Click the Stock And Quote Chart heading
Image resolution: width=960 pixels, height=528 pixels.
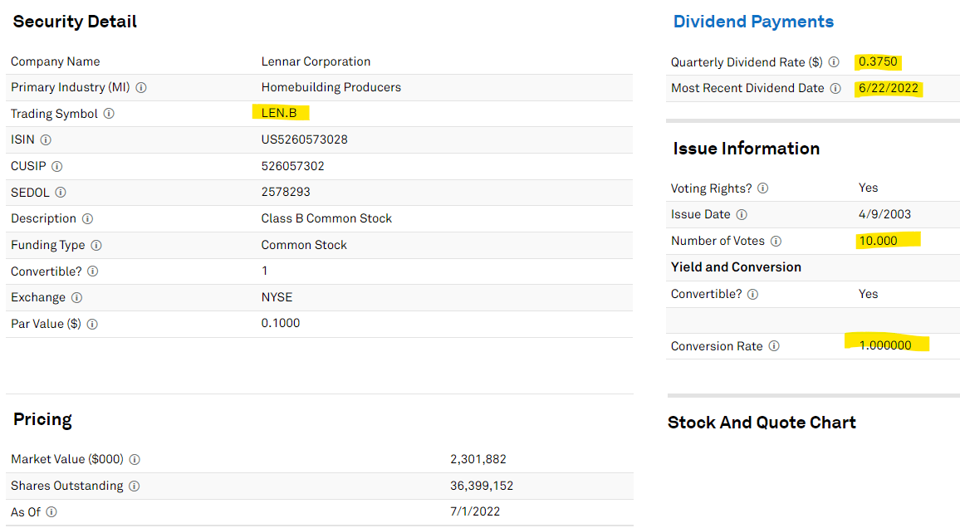coord(762,423)
